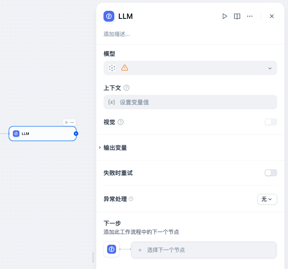Viewport: 288px width, 269px height.
Task: Click the help icon beside 上下文
Action: (126, 88)
